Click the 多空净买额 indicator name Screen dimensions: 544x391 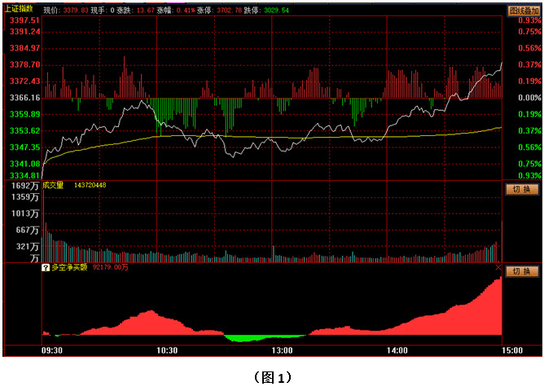(x=72, y=267)
